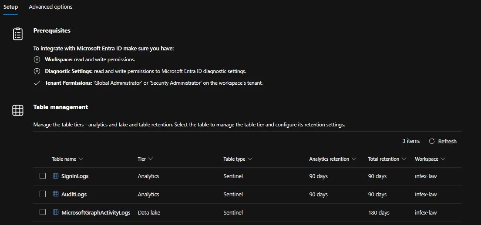The image size is (481, 225).
Task: Select the Setup tab
Action: (x=10, y=7)
